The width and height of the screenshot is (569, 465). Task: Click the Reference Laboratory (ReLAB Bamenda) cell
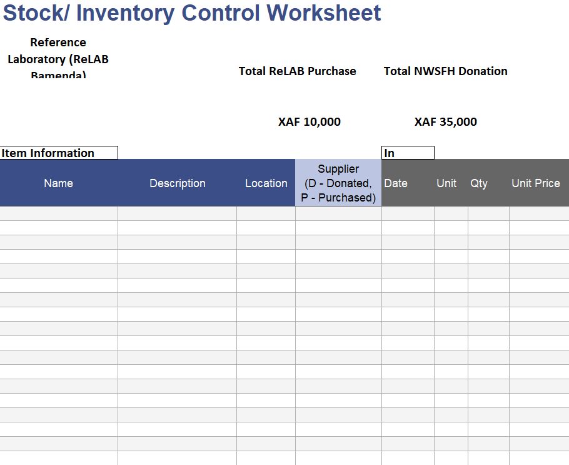point(58,58)
